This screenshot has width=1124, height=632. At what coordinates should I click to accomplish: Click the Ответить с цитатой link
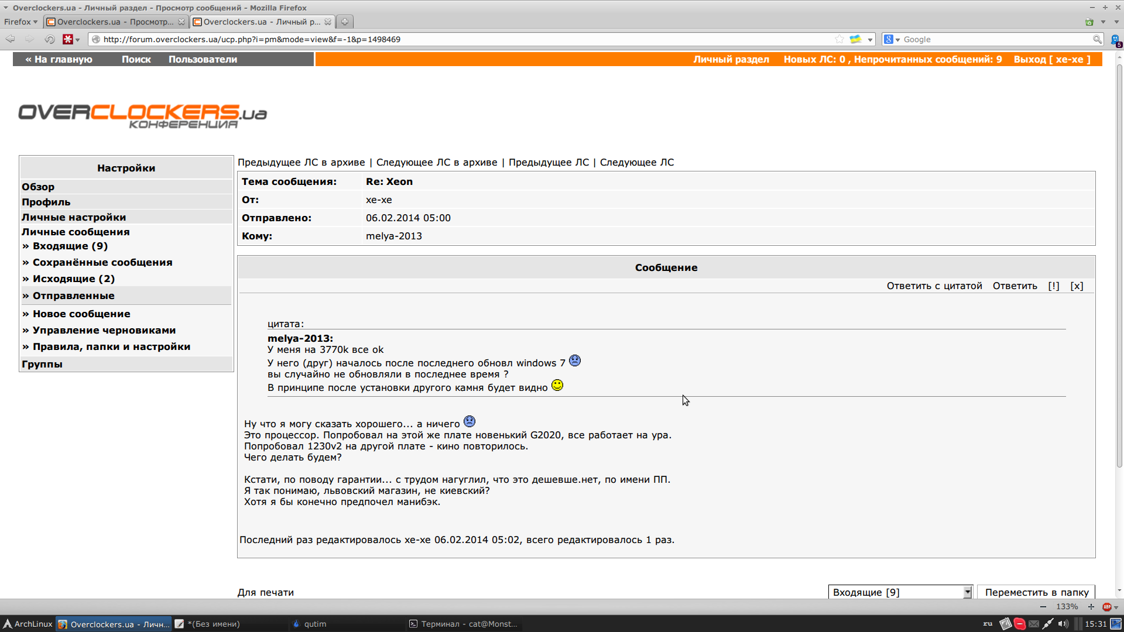point(934,286)
